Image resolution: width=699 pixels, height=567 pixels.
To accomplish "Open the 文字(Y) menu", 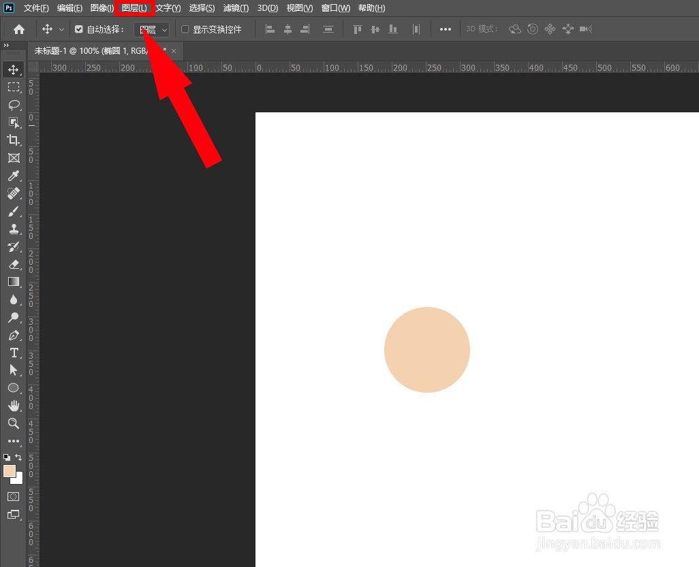I will click(168, 8).
